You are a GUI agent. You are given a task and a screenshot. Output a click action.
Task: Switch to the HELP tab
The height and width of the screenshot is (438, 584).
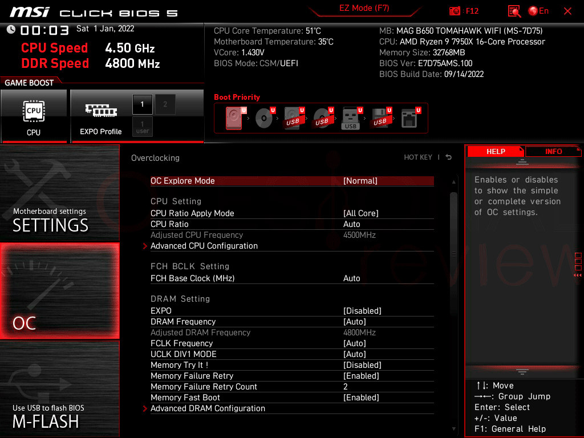[496, 152]
